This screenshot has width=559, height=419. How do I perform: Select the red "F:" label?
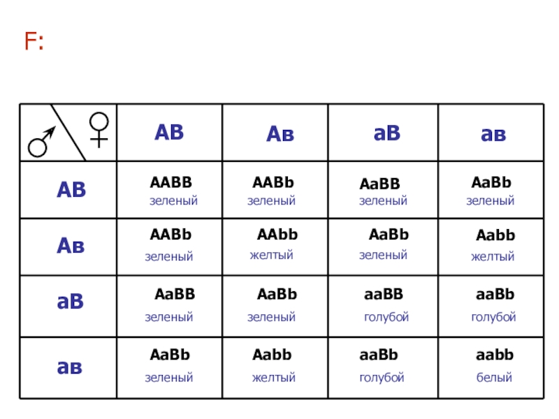point(34,42)
